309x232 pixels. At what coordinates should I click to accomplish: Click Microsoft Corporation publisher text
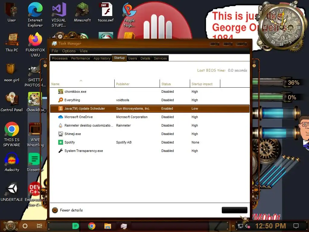(x=132, y=117)
